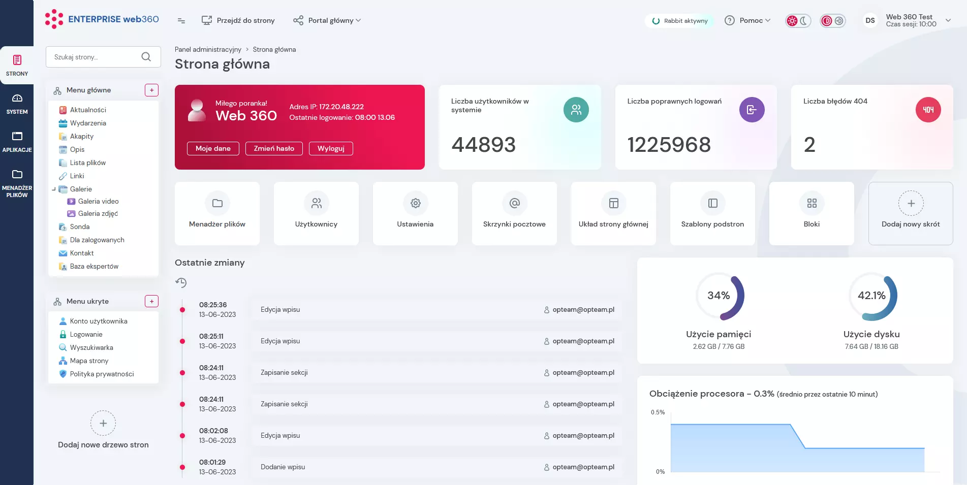The width and height of the screenshot is (967, 485).
Task: Collapse the side menu with hamburger icon
Action: click(x=181, y=21)
